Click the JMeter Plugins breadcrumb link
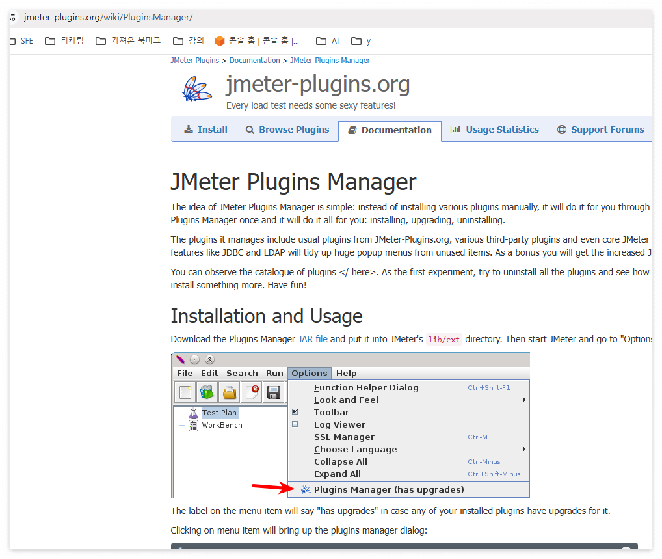 (x=195, y=61)
